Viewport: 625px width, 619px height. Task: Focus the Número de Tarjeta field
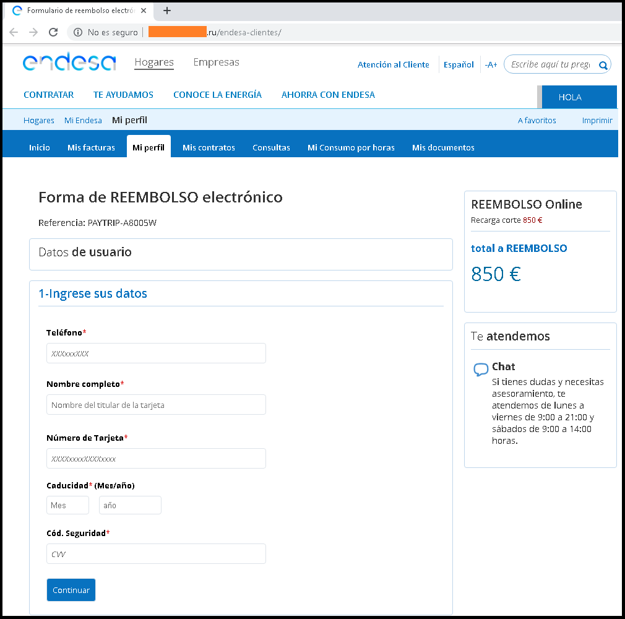[156, 459]
